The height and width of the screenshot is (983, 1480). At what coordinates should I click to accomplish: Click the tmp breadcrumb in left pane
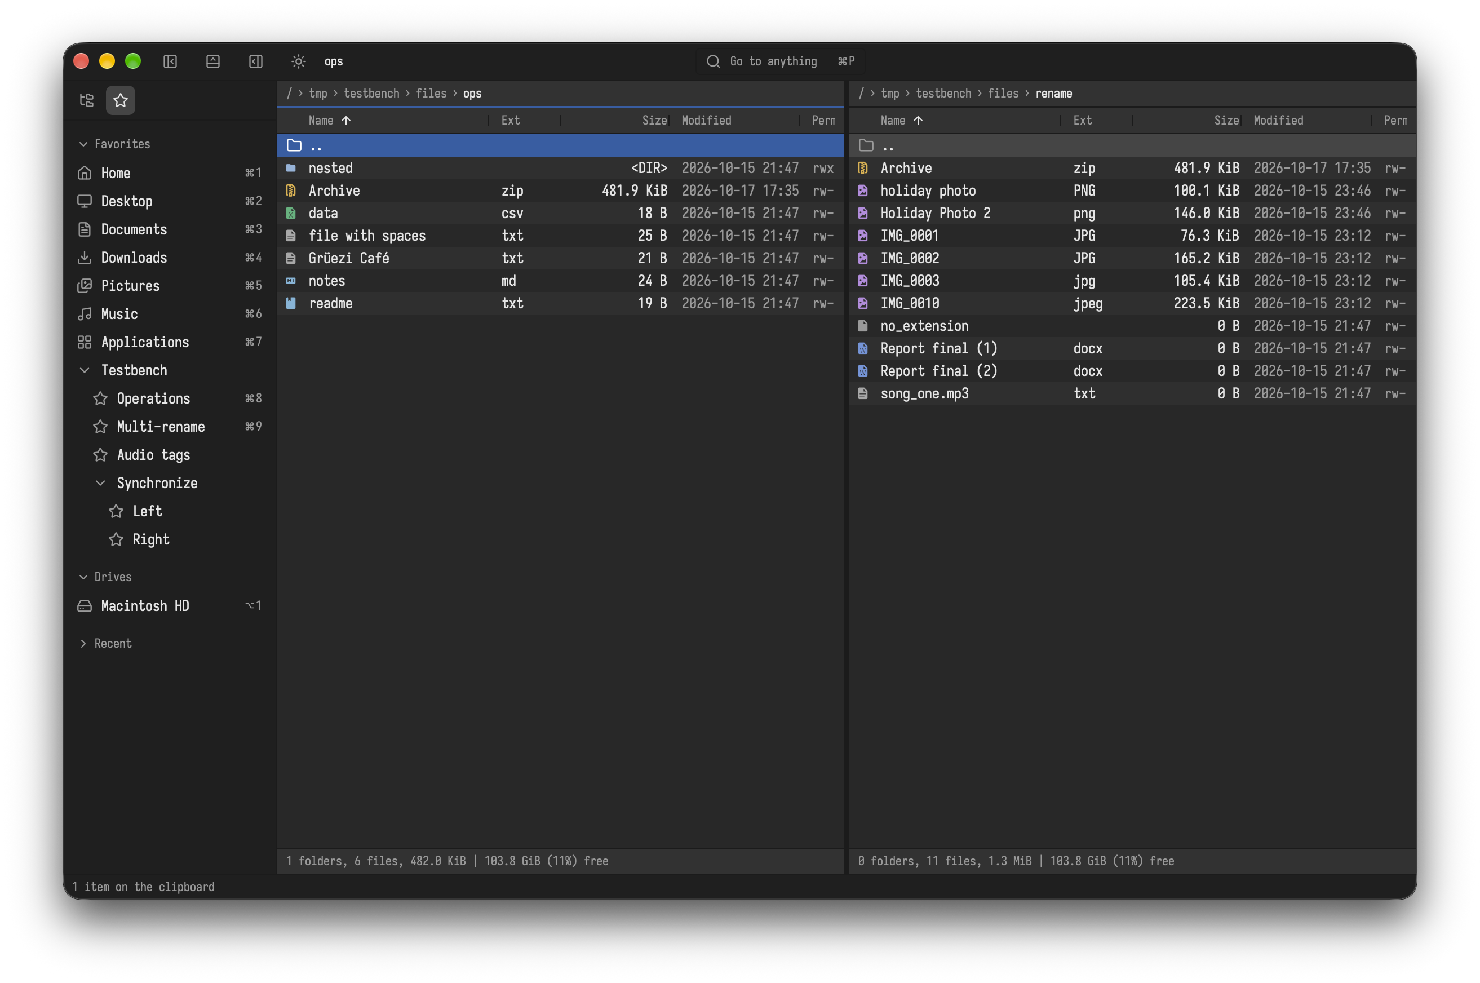click(318, 94)
